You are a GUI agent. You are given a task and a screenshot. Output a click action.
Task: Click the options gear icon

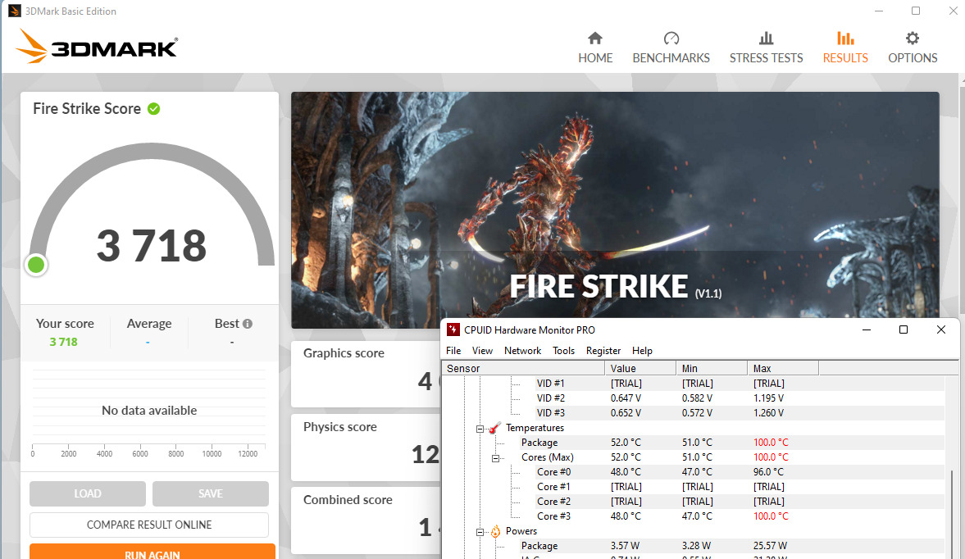(913, 39)
